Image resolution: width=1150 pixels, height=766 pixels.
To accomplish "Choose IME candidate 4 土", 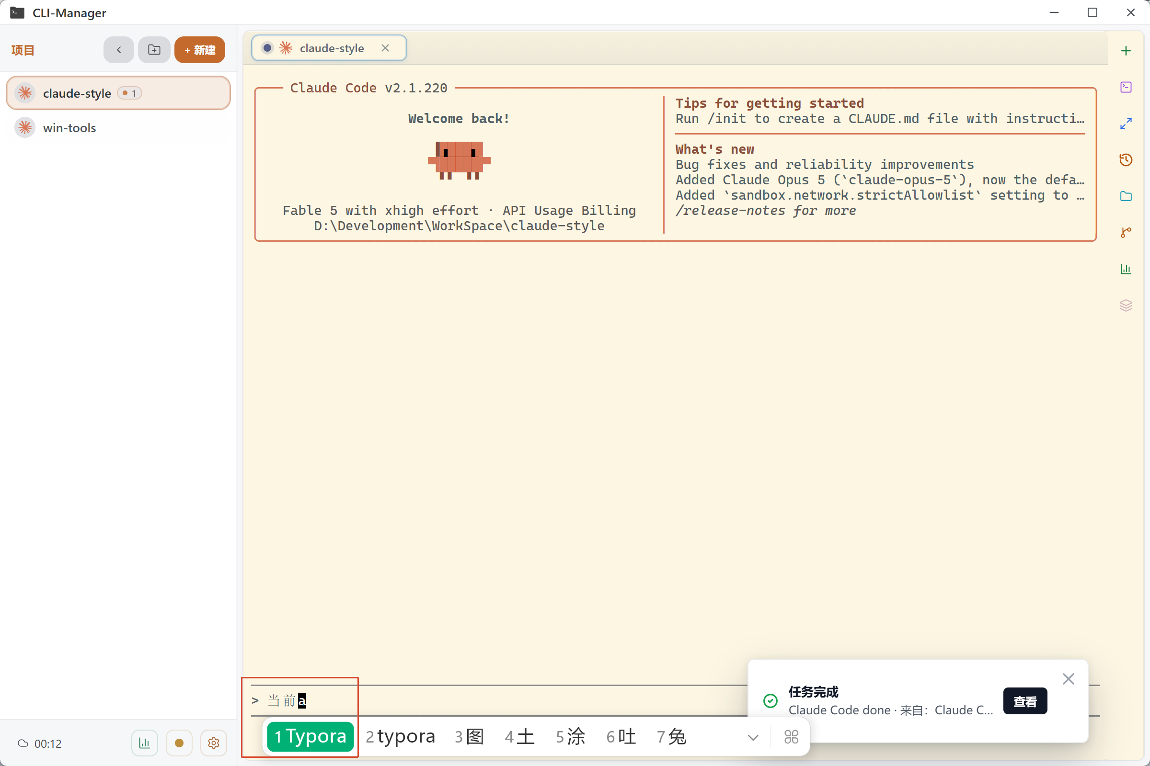I will tap(520, 736).
